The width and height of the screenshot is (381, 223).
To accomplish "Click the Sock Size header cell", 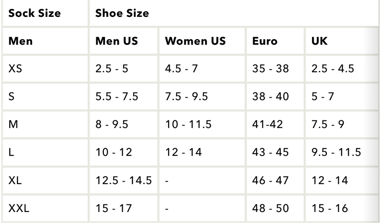I will (x=45, y=13).
